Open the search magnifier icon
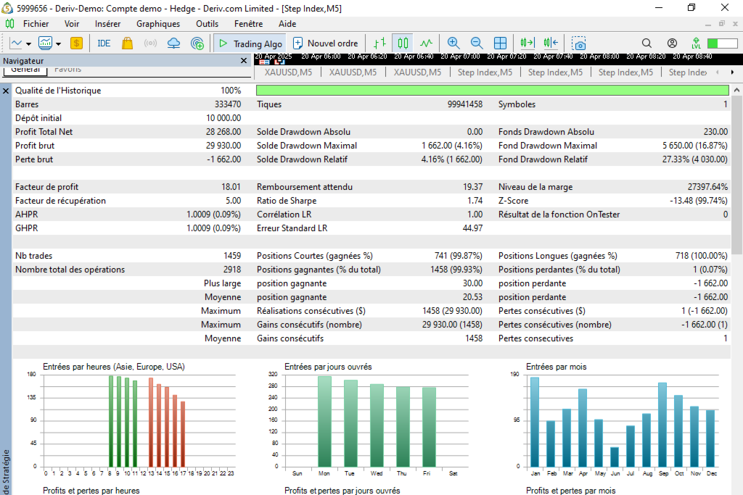Viewport: 743px width, 495px height. pyautogui.click(x=646, y=43)
